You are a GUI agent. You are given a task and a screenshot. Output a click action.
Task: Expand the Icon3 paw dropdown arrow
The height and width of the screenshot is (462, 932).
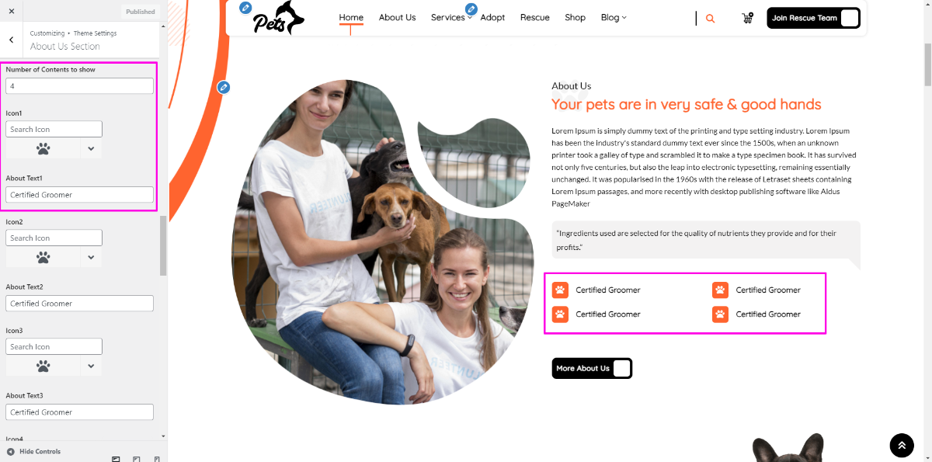tap(91, 366)
